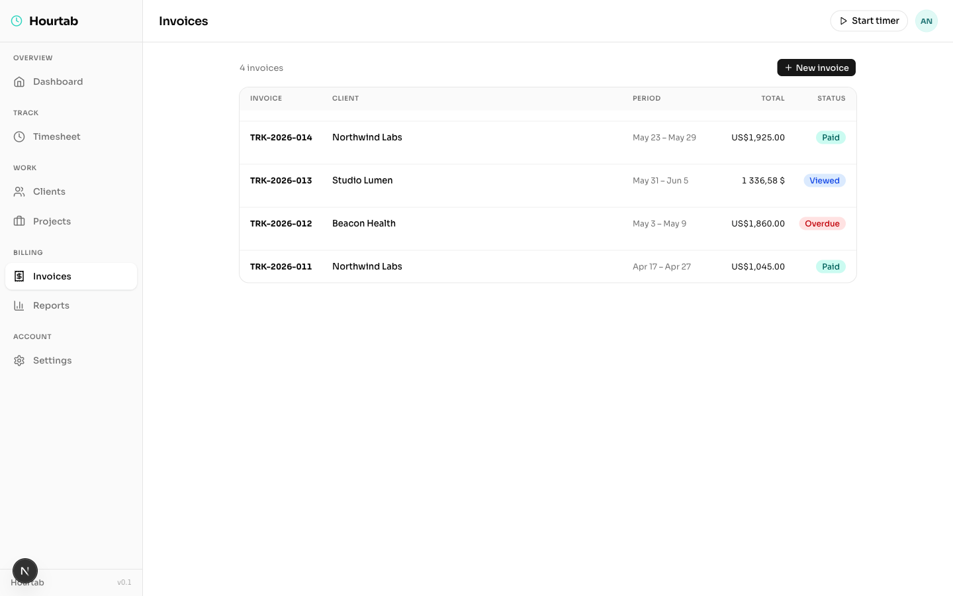Open the Clients section
The height and width of the screenshot is (596, 953).
(71, 192)
